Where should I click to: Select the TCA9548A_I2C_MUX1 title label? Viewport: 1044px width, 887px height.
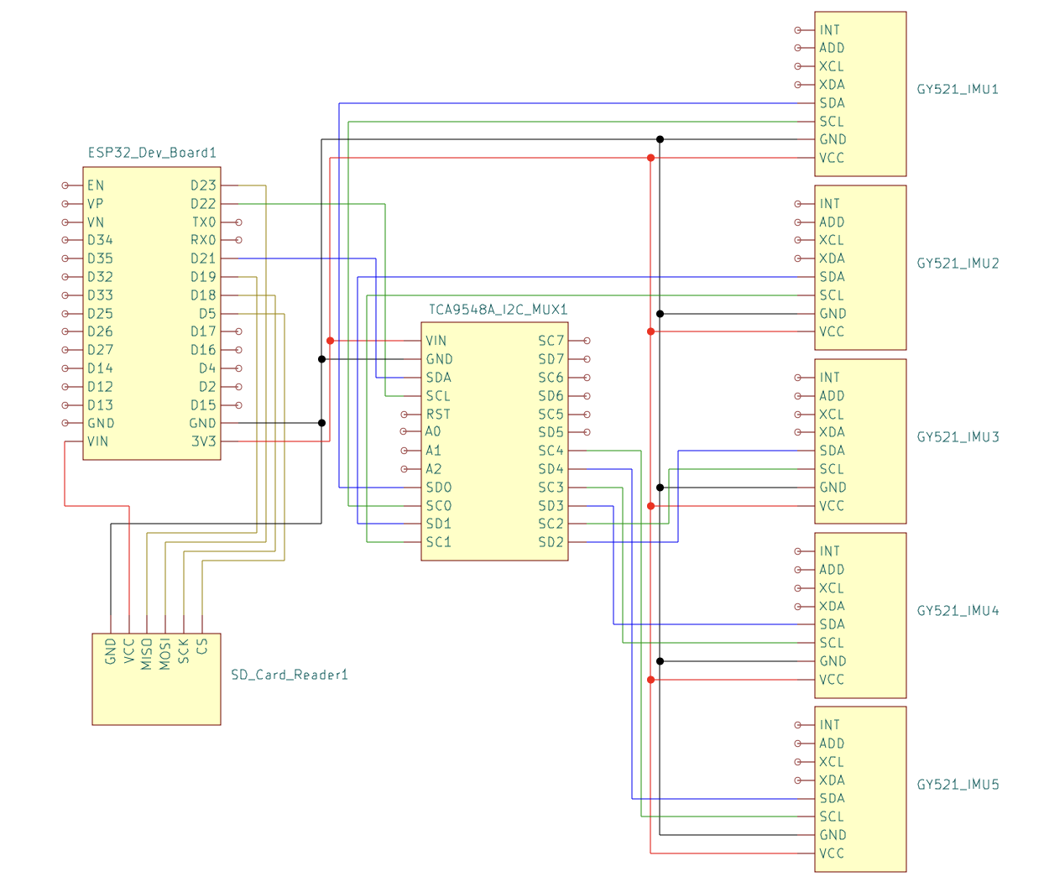pyautogui.click(x=498, y=310)
